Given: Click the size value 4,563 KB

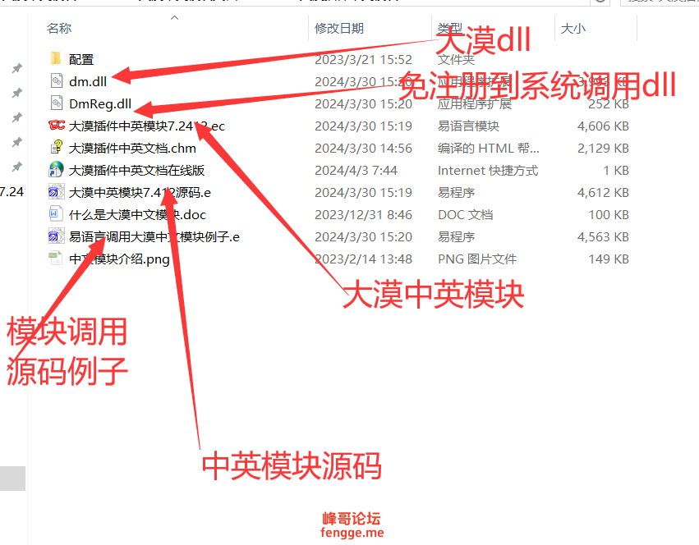Looking at the screenshot, I should [x=603, y=236].
